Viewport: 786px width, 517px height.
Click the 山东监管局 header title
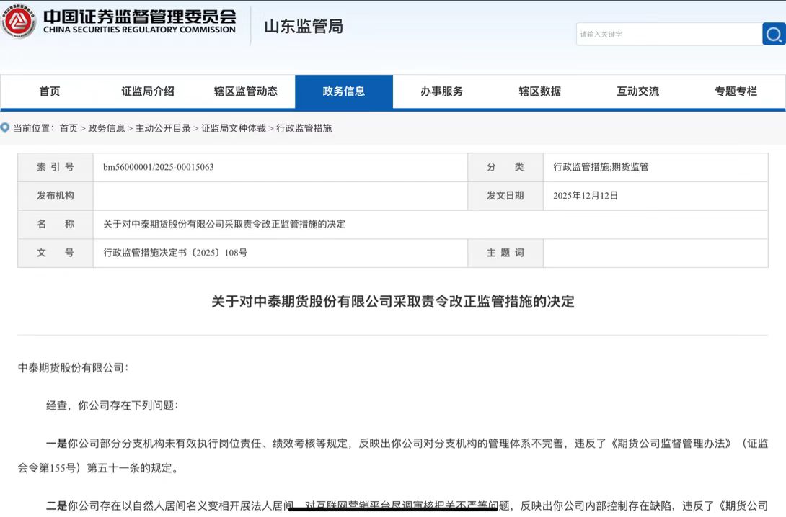pyautogui.click(x=304, y=27)
